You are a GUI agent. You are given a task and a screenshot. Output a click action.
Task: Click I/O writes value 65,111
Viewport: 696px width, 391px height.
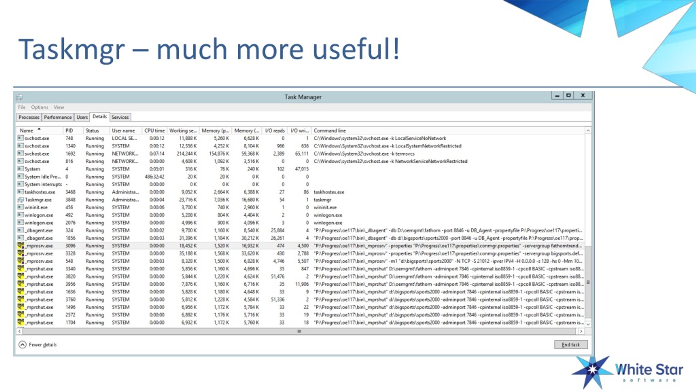point(302,154)
